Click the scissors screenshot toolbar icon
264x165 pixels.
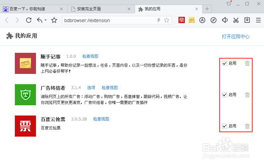(236, 20)
